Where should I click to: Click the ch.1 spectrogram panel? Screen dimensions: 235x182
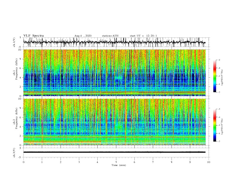(x=115, y=73)
